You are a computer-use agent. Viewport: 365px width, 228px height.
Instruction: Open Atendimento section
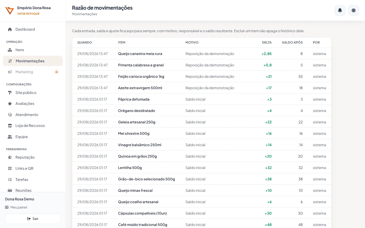pos(33,115)
